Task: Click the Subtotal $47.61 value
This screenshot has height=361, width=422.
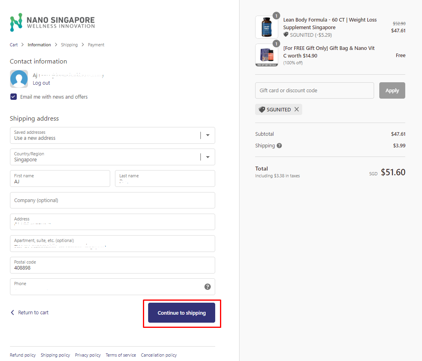Action: (398, 134)
